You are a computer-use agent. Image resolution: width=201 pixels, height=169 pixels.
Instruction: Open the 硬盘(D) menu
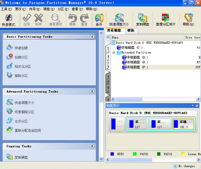tap(49, 9)
